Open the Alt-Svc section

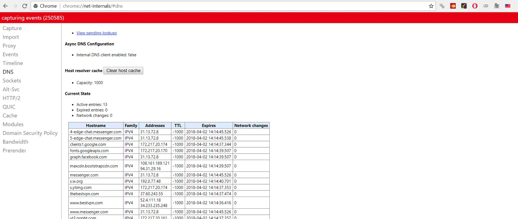[11, 89]
